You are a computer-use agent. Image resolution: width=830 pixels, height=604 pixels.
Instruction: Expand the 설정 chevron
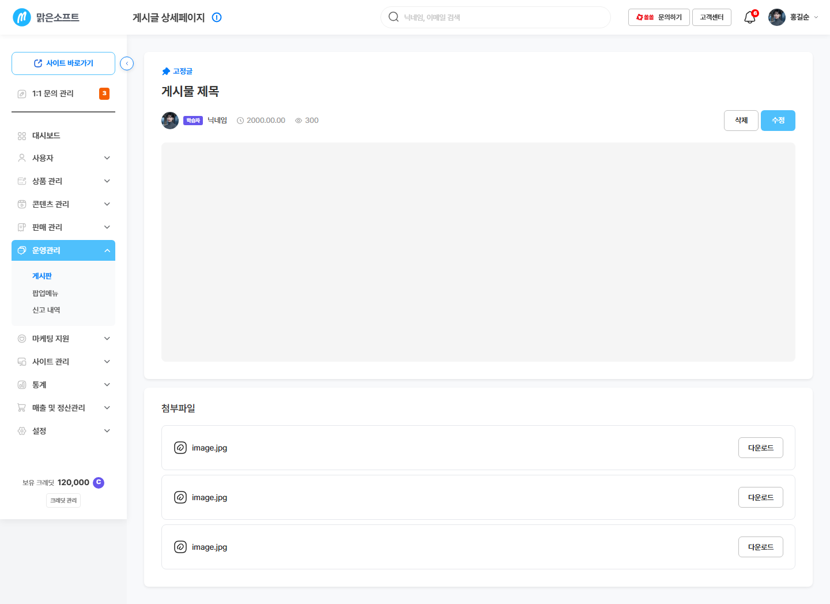coord(107,431)
